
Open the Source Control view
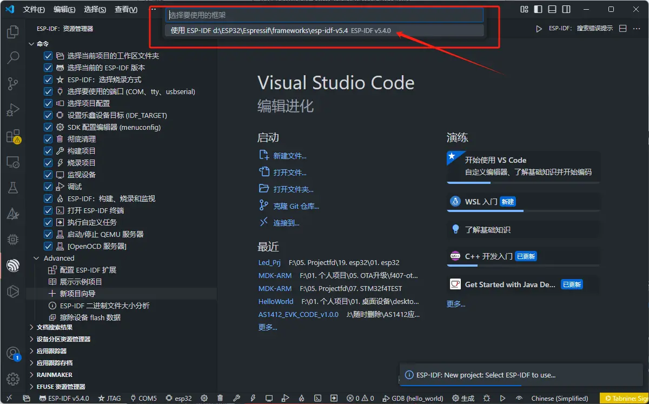point(13,83)
